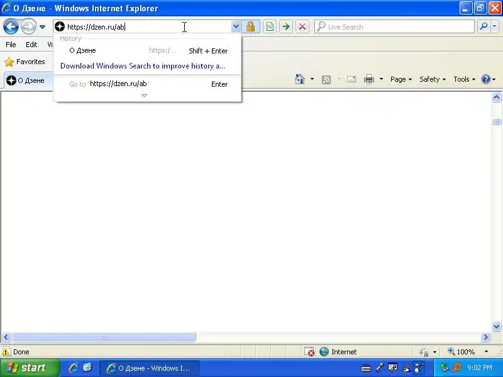The height and width of the screenshot is (377, 503).
Task: Click the microphone tray icon
Action: tap(380, 368)
